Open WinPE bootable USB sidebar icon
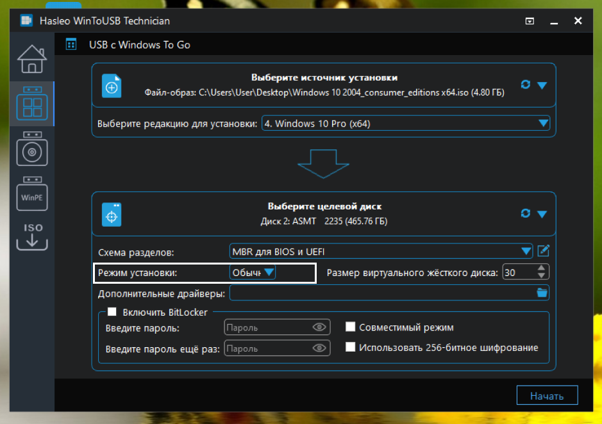The width and height of the screenshot is (602, 424). pos(32,193)
